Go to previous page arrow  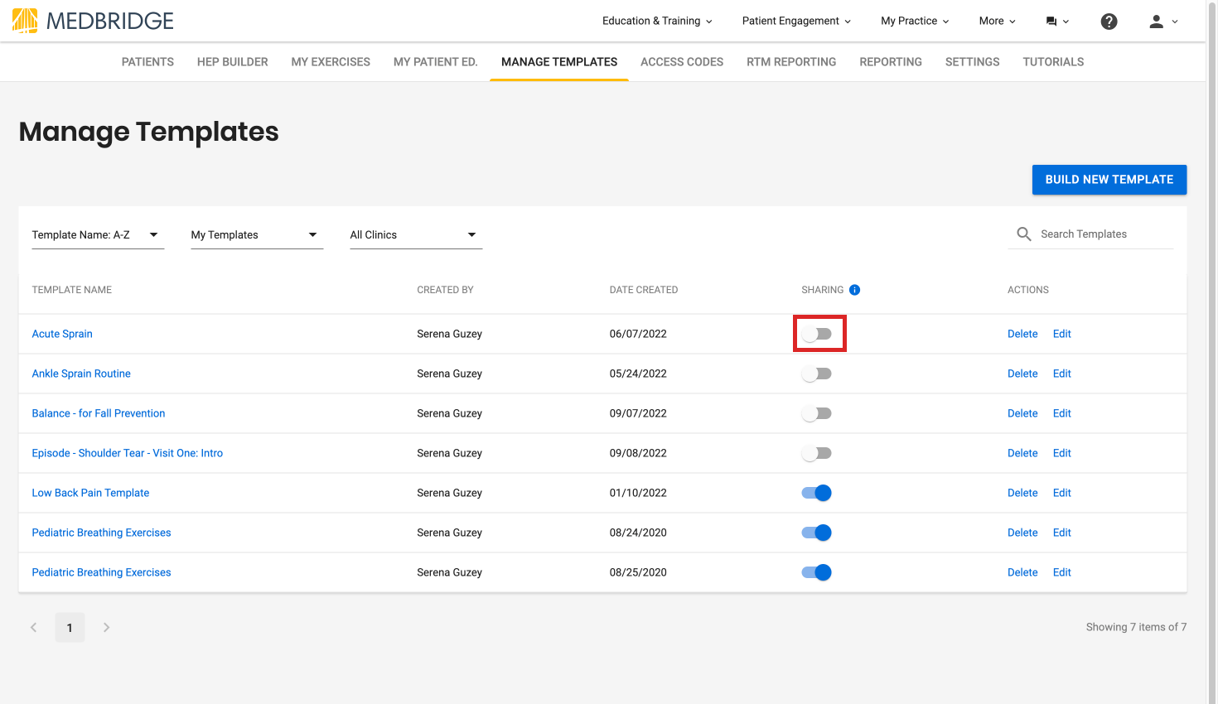click(x=34, y=628)
